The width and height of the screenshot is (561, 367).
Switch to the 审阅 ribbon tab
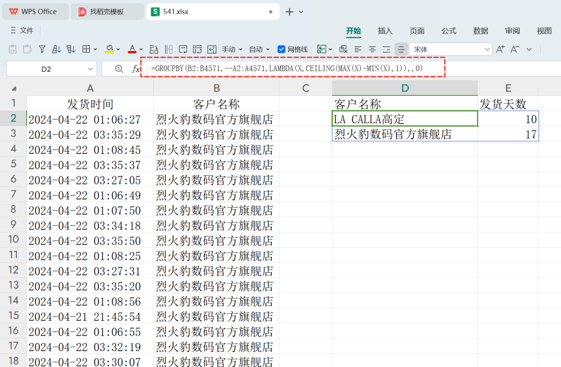pyautogui.click(x=512, y=31)
